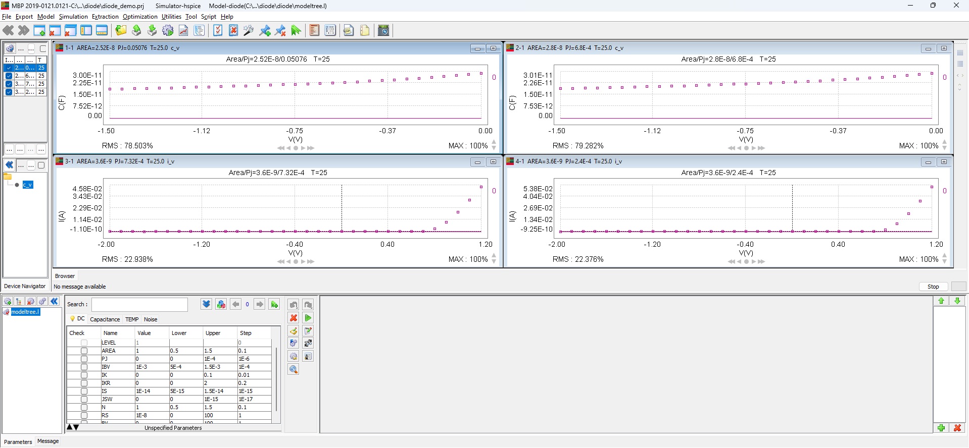
Task: Click the Stop button
Action: (933, 287)
